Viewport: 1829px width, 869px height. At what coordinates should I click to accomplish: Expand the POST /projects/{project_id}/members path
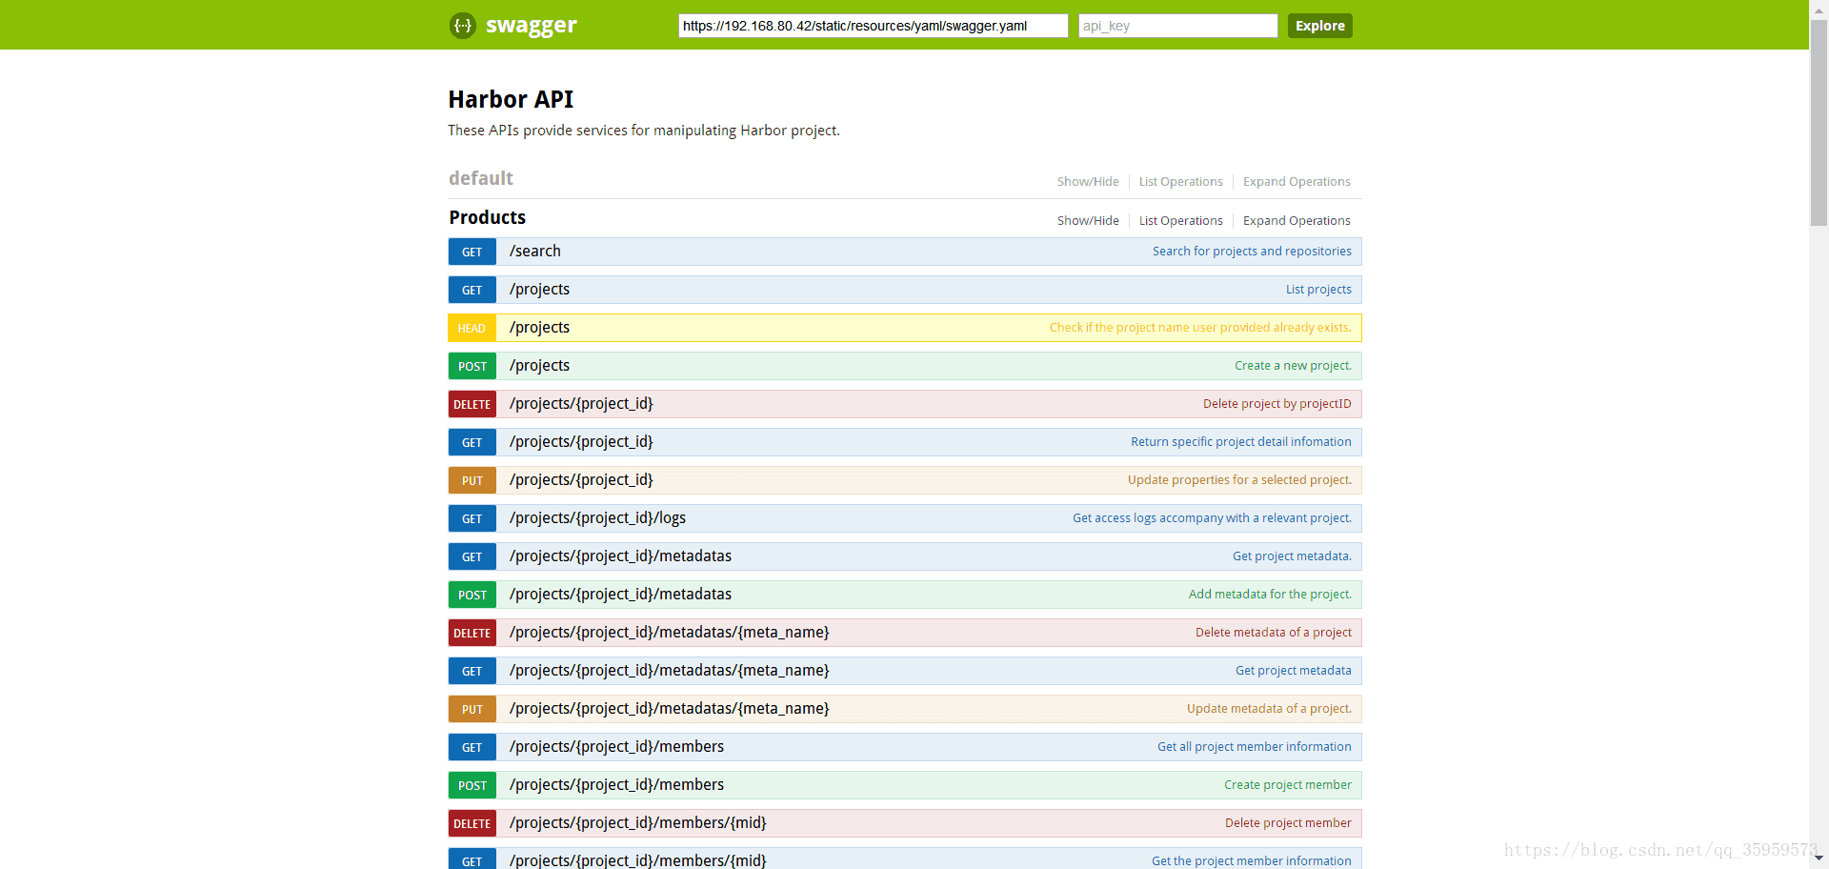pos(616,785)
